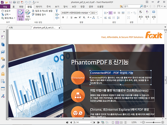Open the layers panel in sidebar
Viewport: 167px width, 125px height.
(x=3, y=52)
